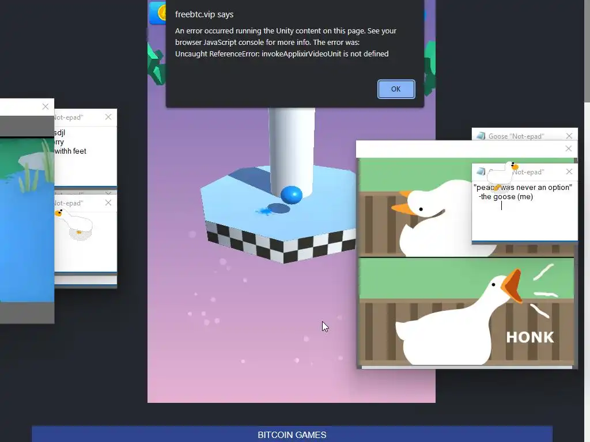Close the Goose Not-epad window behind the meme
This screenshot has height=442, width=590.
click(x=569, y=136)
